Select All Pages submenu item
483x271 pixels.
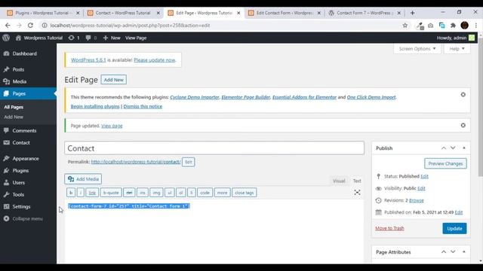click(x=14, y=107)
